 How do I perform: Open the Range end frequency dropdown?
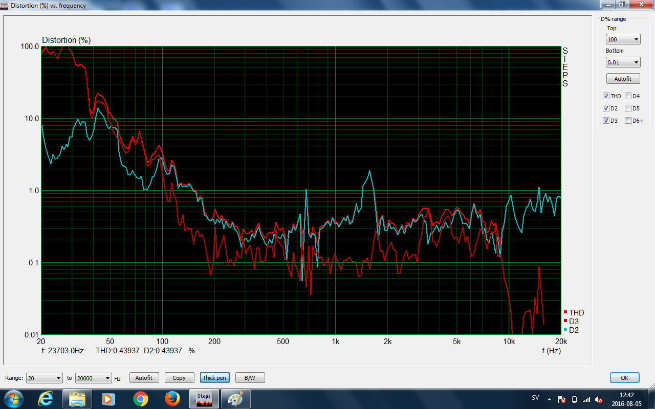tap(93, 378)
